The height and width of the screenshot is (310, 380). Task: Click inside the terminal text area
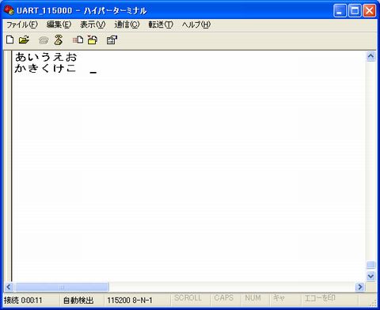188,166
